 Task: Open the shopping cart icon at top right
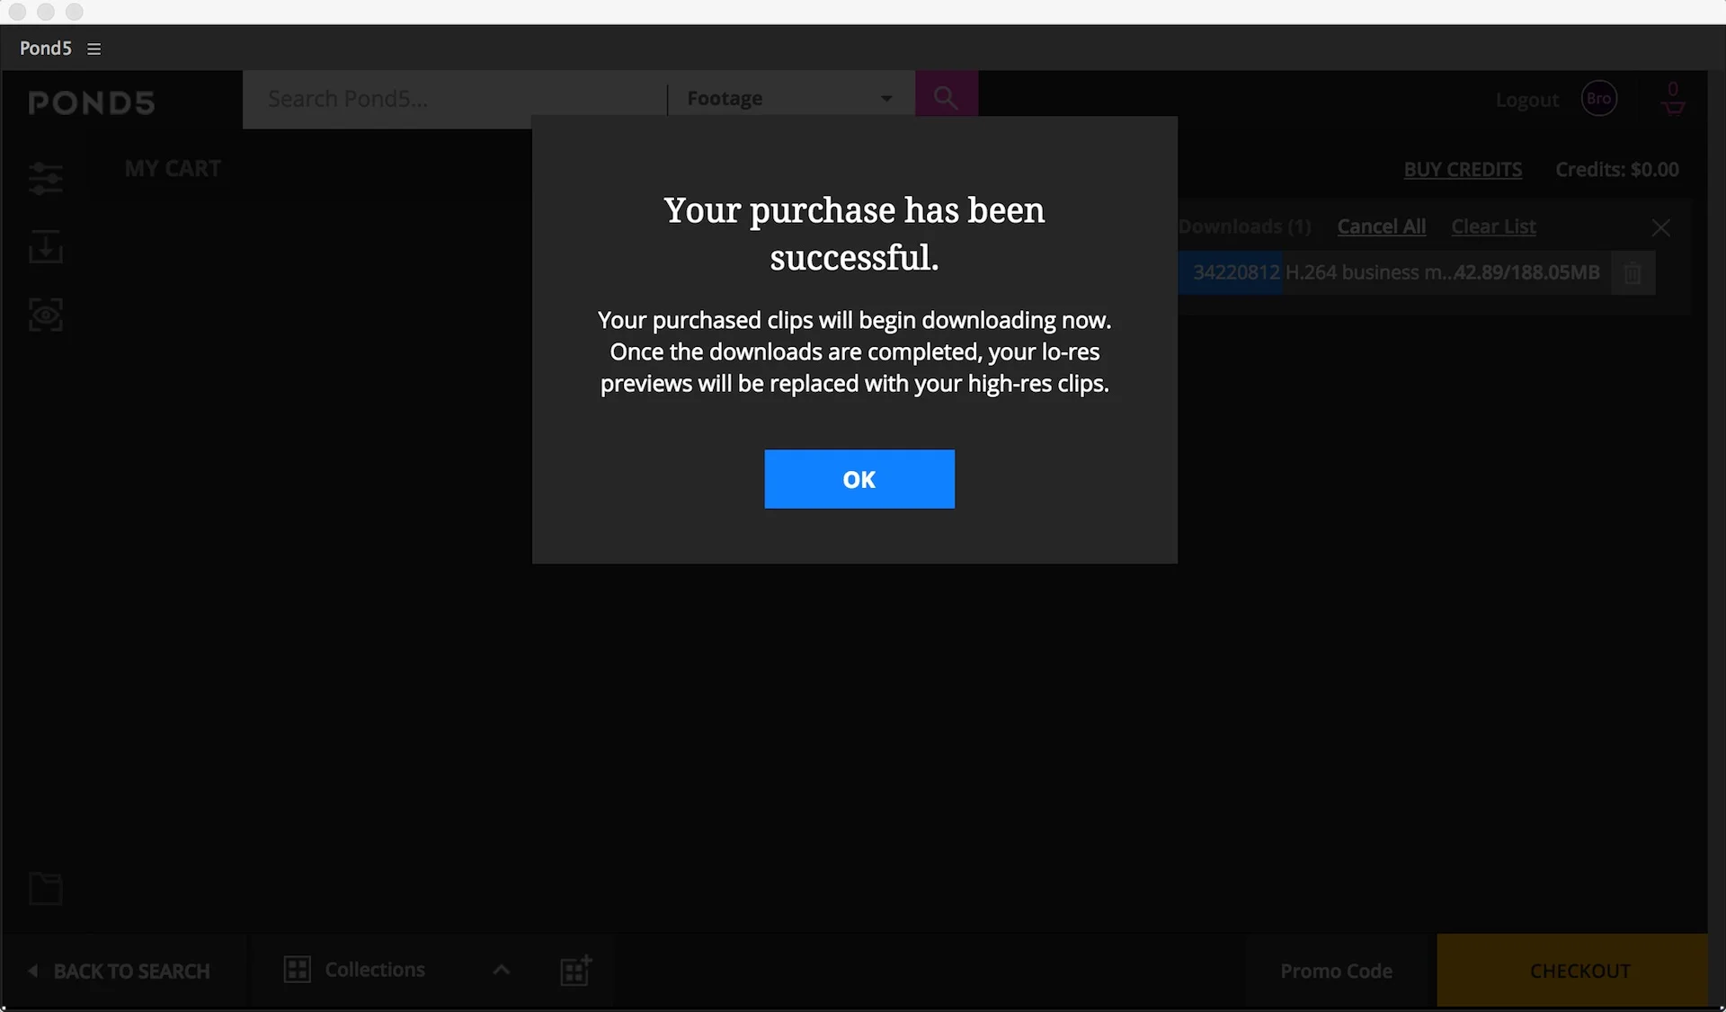(x=1672, y=101)
